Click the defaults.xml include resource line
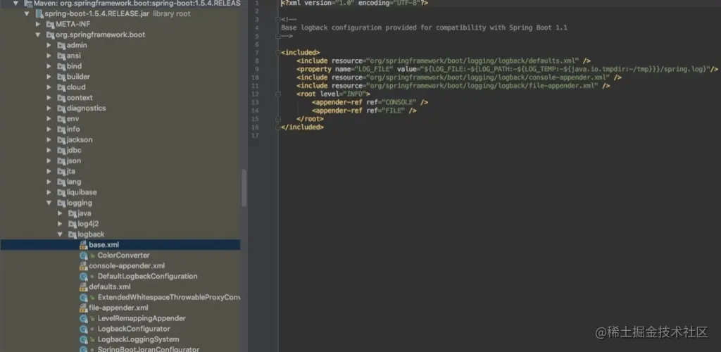Screen dimensions: 721x352 [x=444, y=61]
